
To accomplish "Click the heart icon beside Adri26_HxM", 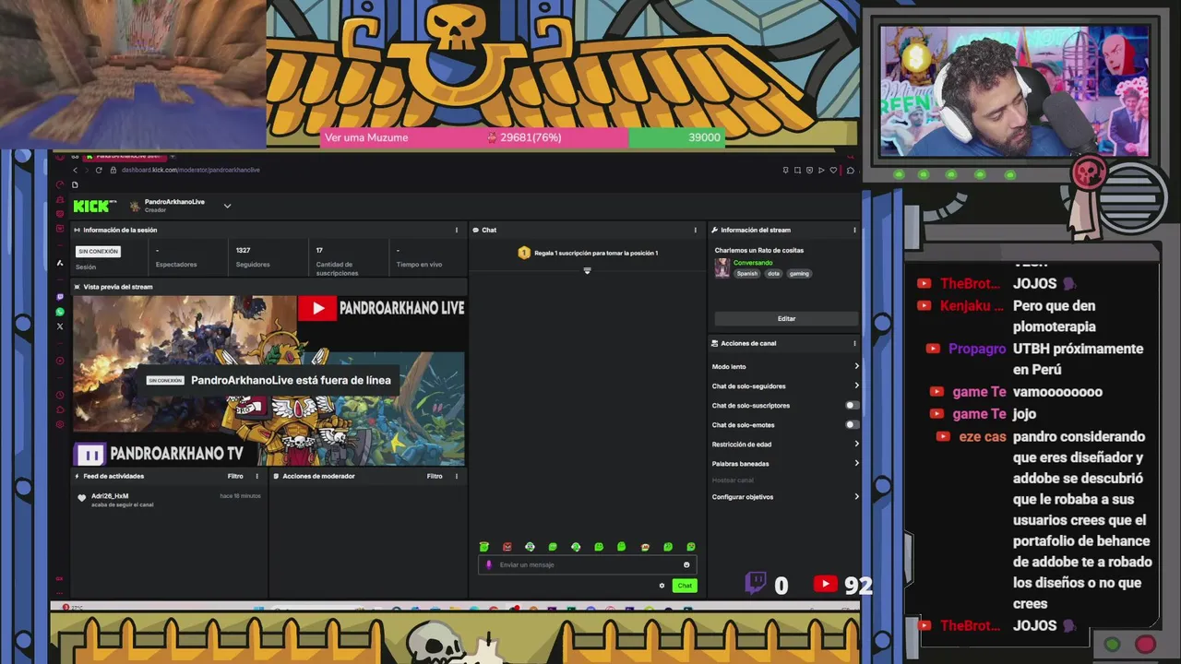I will point(82,499).
